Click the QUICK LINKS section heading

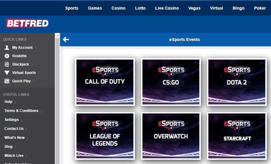click(15, 39)
